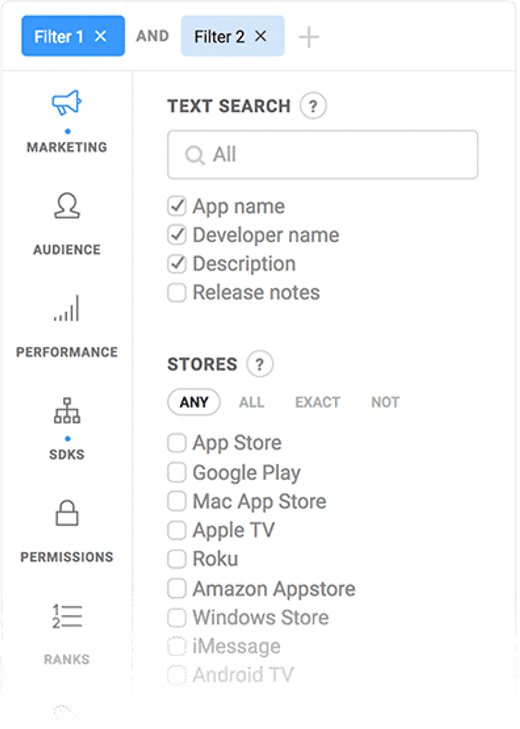Tick the Roku store checkbox
Image resolution: width=520 pixels, height=729 pixels.
pyautogui.click(x=177, y=559)
